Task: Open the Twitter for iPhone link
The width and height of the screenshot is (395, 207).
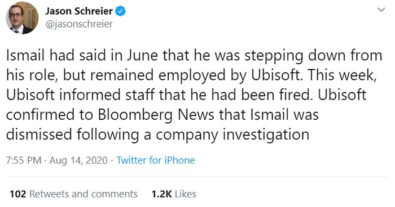Action: (156, 160)
